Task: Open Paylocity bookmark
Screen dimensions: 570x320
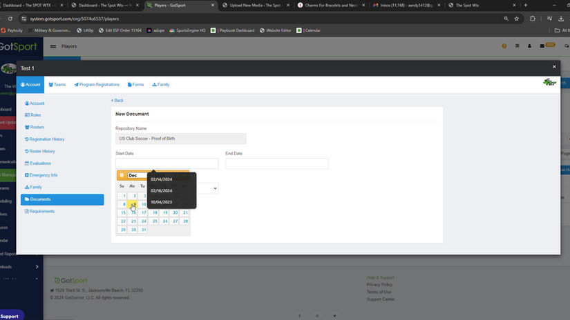Action: (12, 30)
